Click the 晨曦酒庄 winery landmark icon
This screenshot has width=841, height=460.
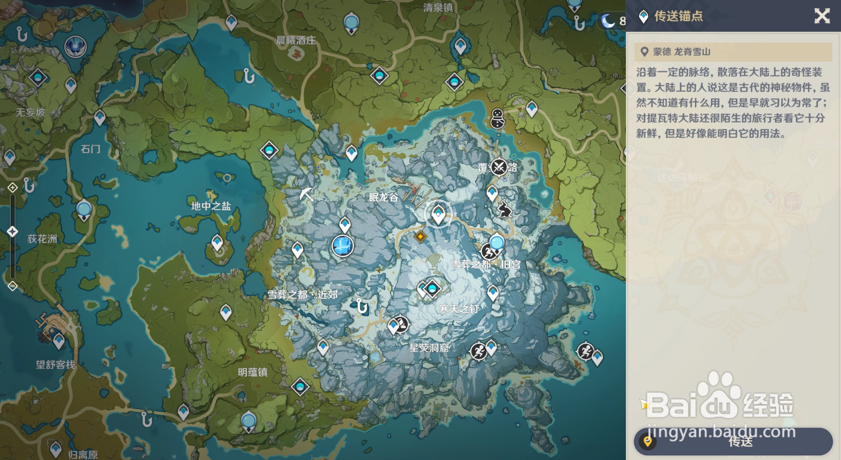(296, 54)
